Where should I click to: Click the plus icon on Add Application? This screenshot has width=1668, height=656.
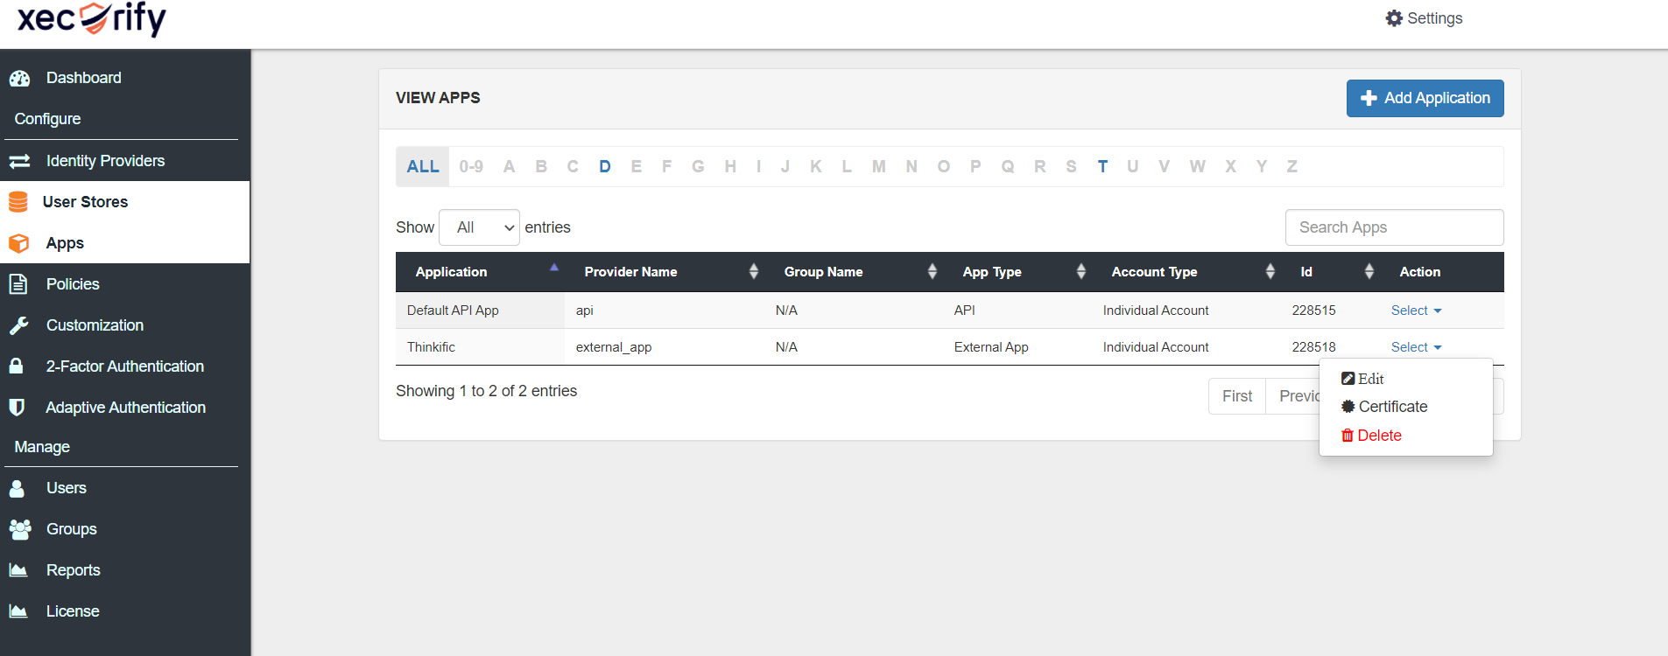tap(1369, 99)
